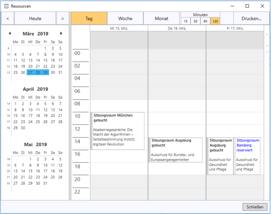Click the April 2019 month heading
271x214 pixels.
point(35,89)
